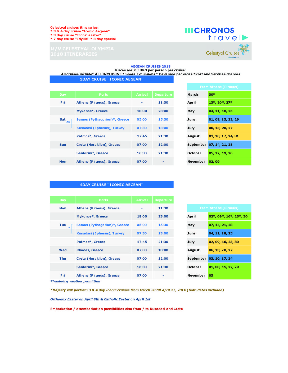Click 'Wed' day cell in 4-day table
Image resolution: width=288 pixels, height=373 pixels.
click(x=63, y=250)
